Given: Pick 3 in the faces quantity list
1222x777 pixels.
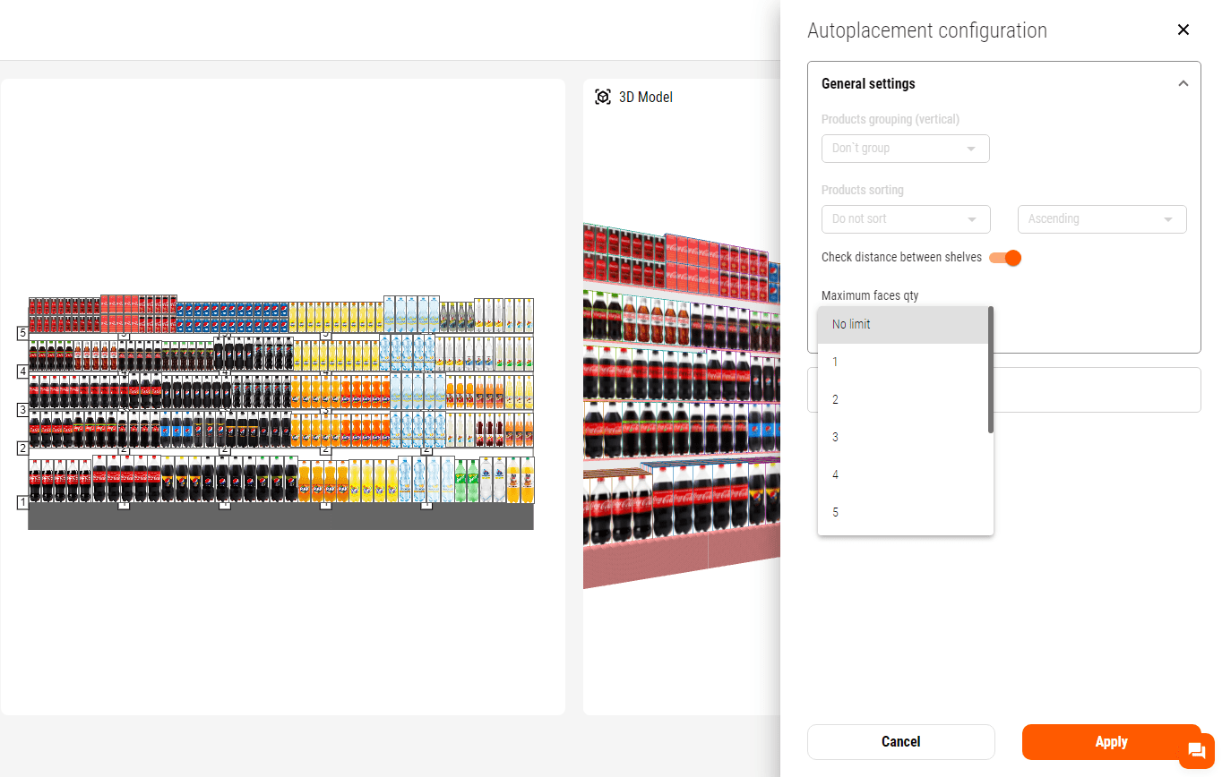Looking at the screenshot, I should pyautogui.click(x=903, y=437).
